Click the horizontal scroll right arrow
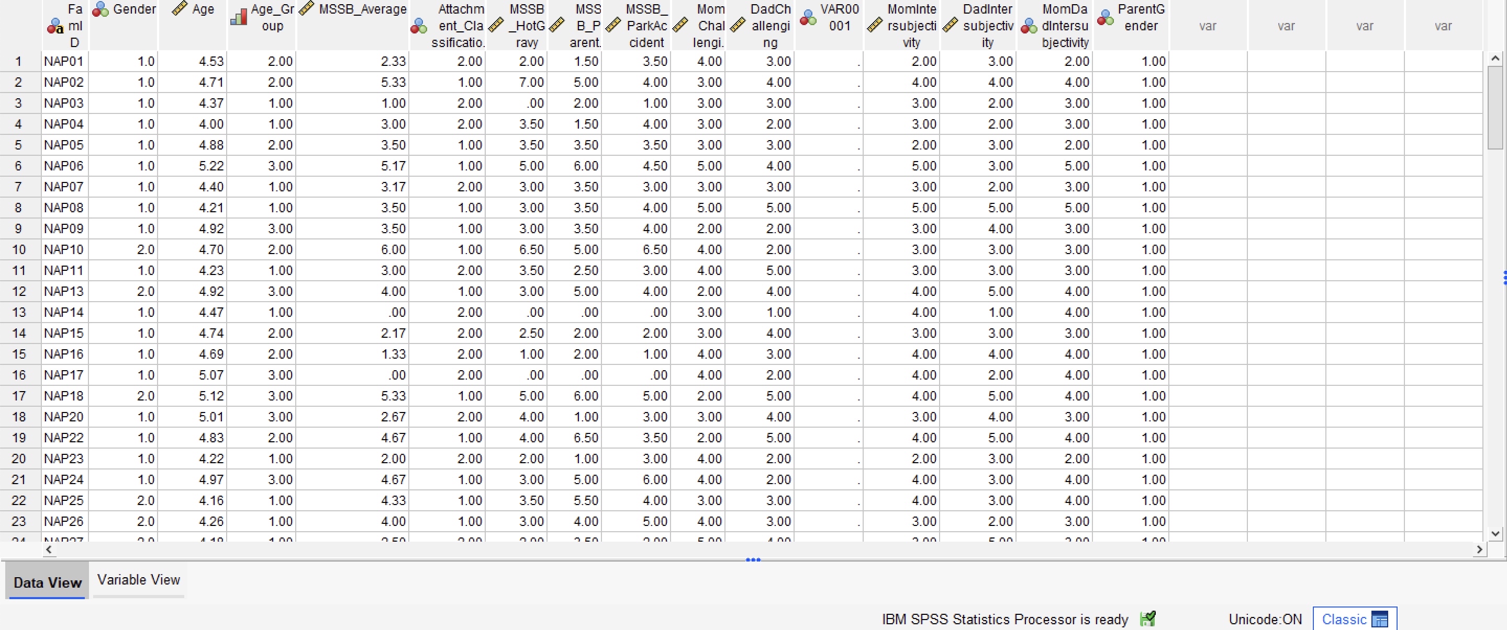Screen dimensions: 1507x630 tap(1479, 549)
